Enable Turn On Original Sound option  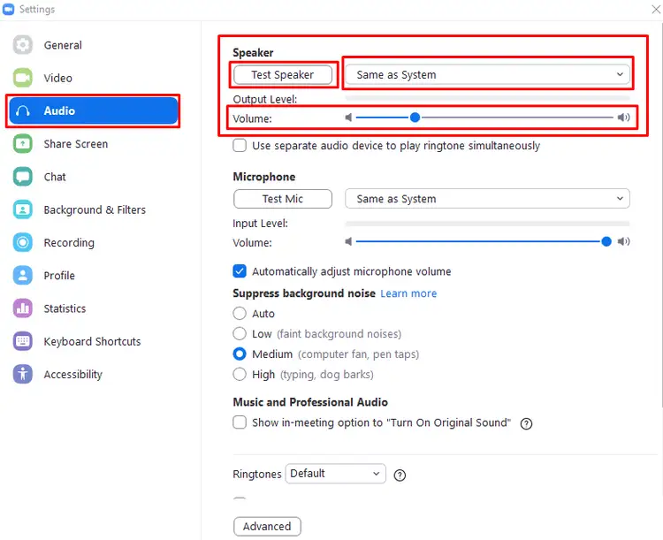click(x=240, y=422)
